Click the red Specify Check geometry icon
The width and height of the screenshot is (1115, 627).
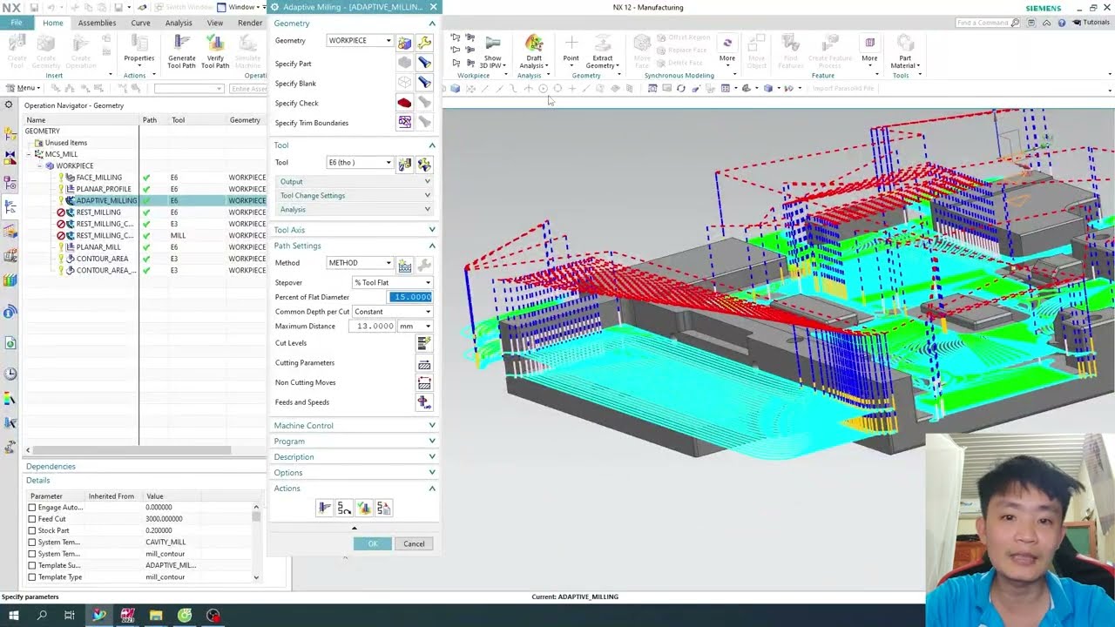404,104
